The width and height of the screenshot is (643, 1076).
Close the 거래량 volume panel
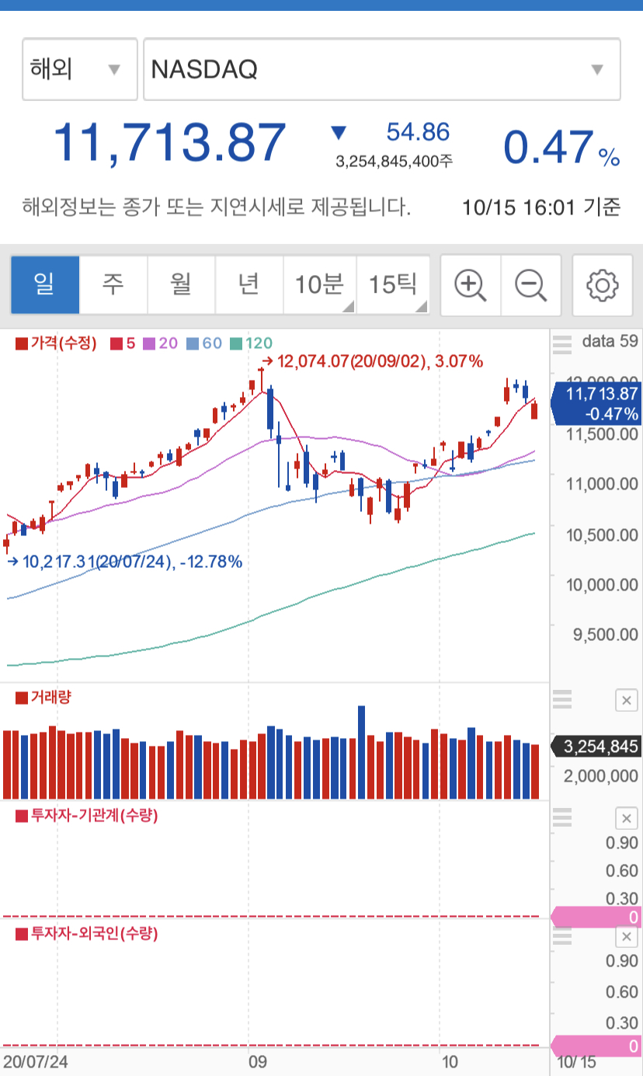click(626, 700)
